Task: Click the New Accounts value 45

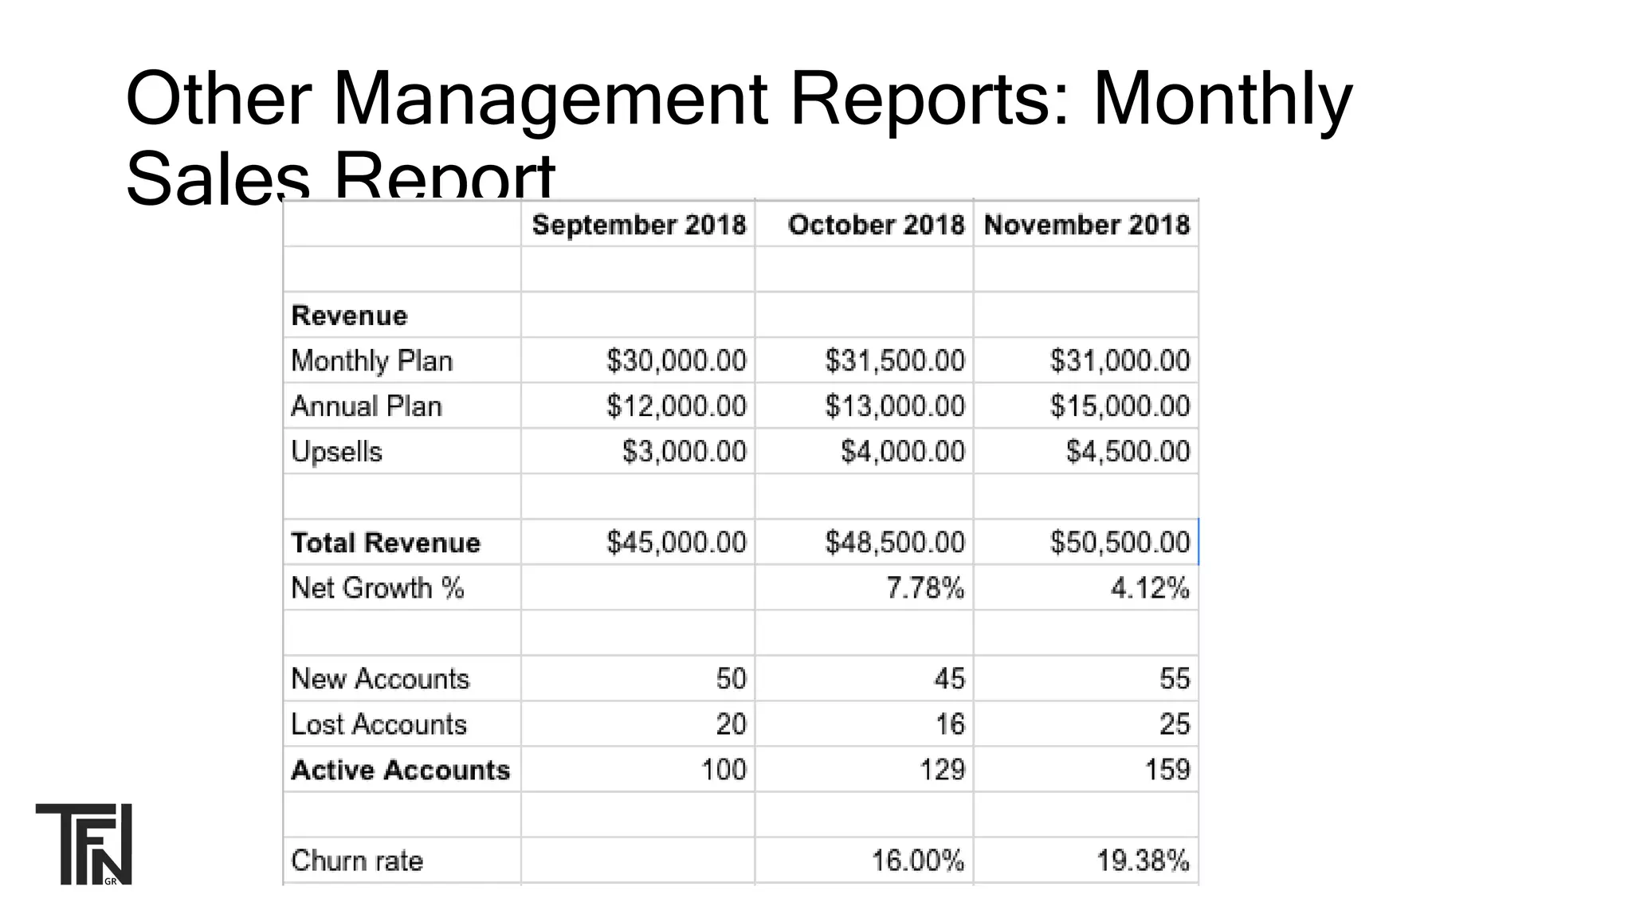Action: tap(949, 679)
